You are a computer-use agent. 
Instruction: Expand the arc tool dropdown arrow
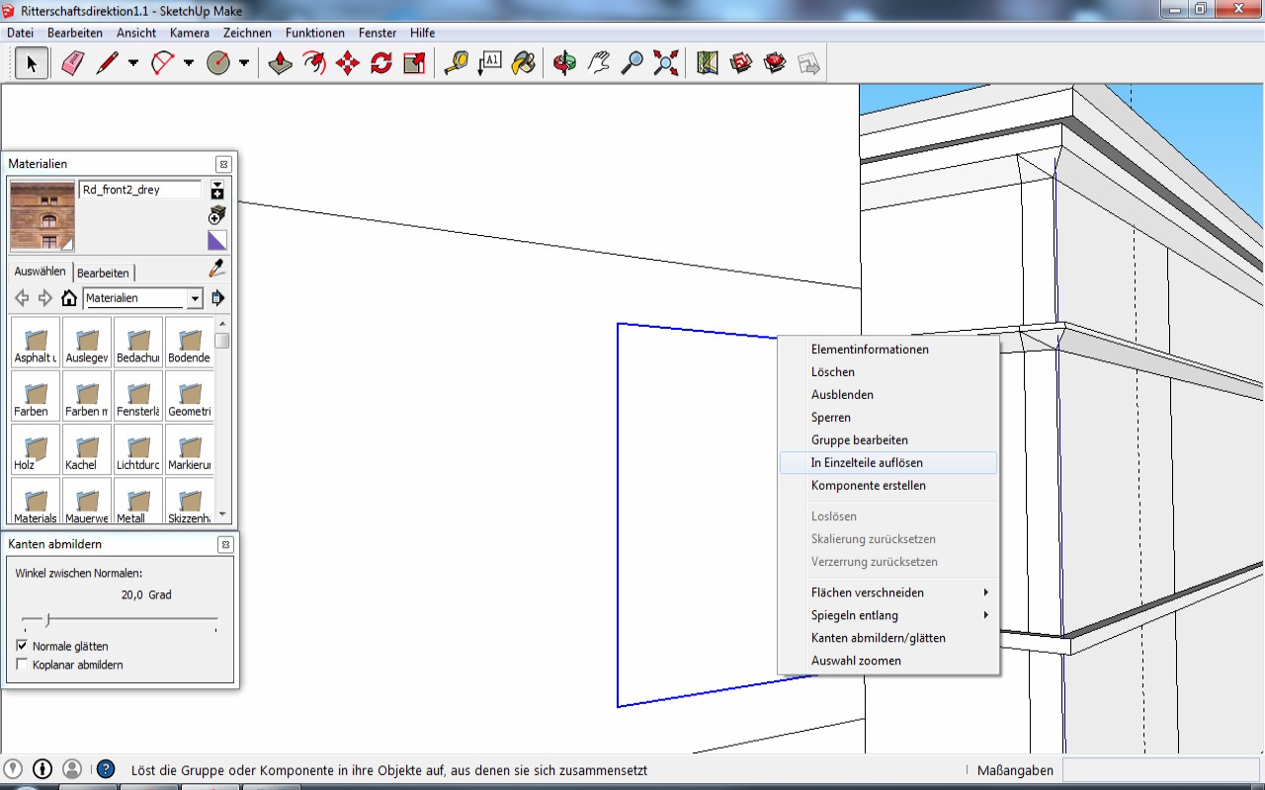point(189,64)
